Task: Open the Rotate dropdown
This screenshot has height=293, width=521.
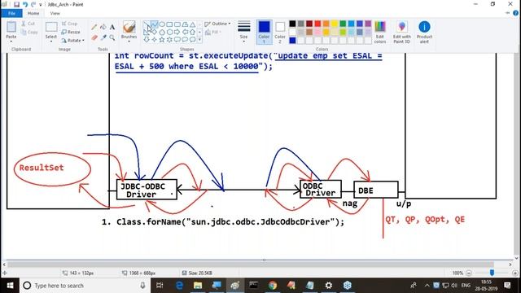Action: [72, 40]
